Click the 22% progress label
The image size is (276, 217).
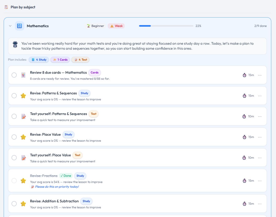pos(198,26)
